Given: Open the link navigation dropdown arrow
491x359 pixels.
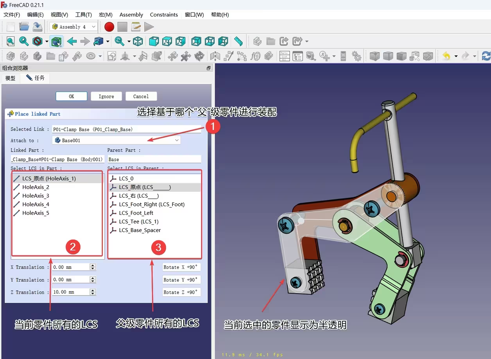Looking at the screenshot, I should pos(108,41).
